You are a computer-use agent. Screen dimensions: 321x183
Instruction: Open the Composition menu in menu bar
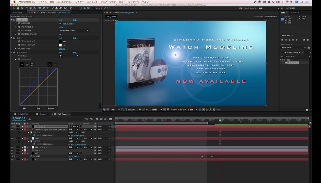(65, 2)
